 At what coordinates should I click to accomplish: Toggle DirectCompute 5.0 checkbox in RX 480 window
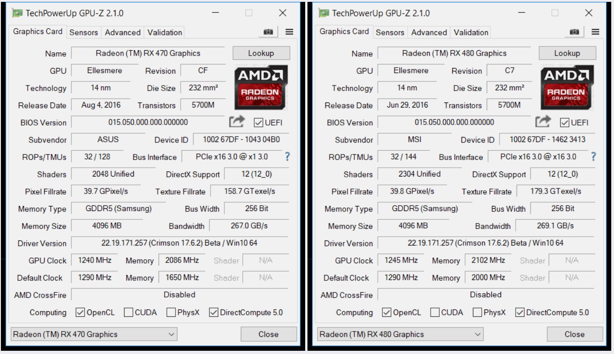click(520, 313)
